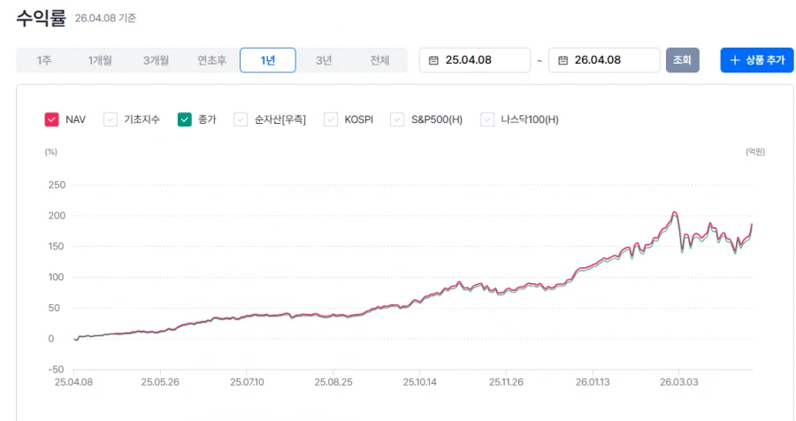Select the 3개월 period tab
The width and height of the screenshot is (796, 421).
pyautogui.click(x=156, y=60)
